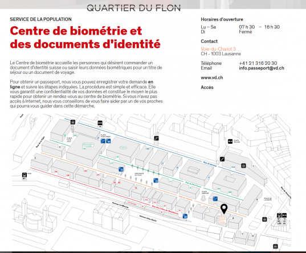Click the blue parking icon on Esplanade du Flon

(156, 180)
